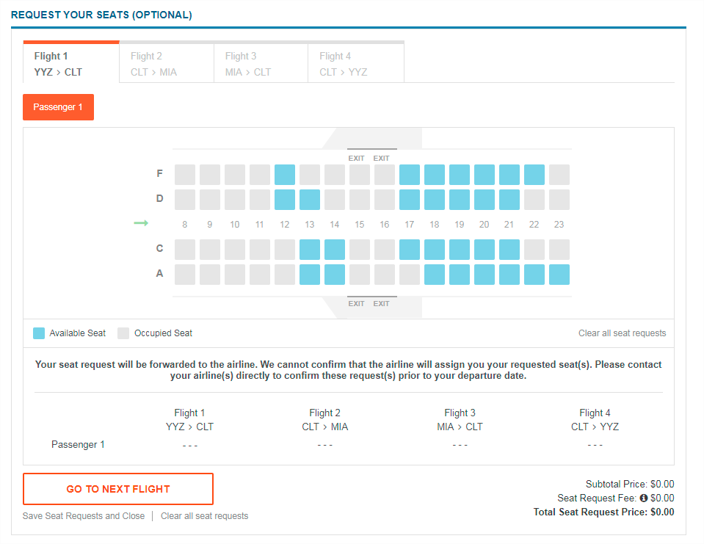Switch to the Flight 2 CLT-MIA tab
Viewport: 704px width, 544px height.
pyautogui.click(x=166, y=63)
